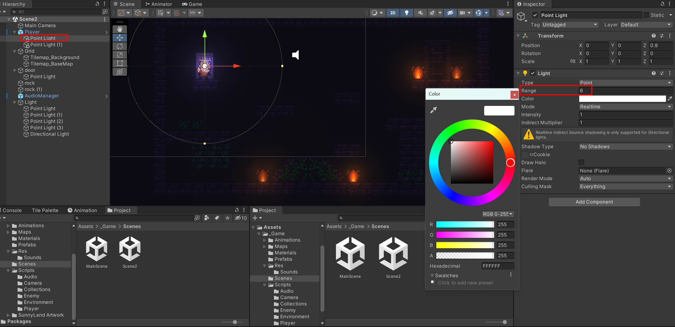Switch to the Animator tab
This screenshot has width=675, height=327.
(x=159, y=4)
